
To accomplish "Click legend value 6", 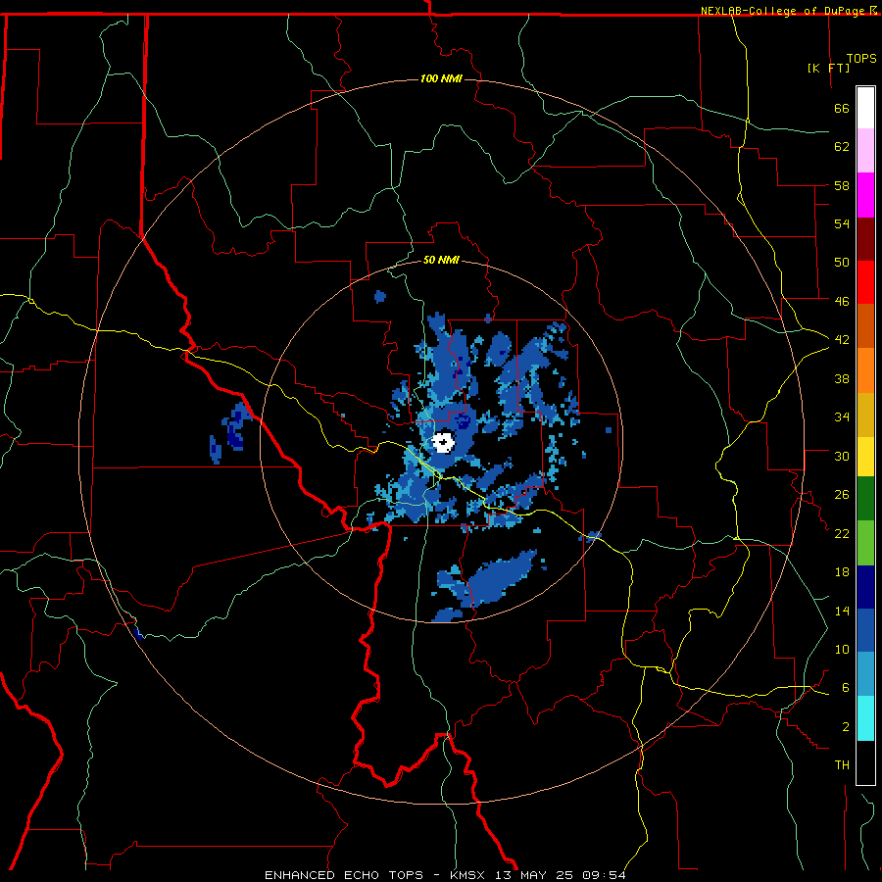I will coord(846,687).
